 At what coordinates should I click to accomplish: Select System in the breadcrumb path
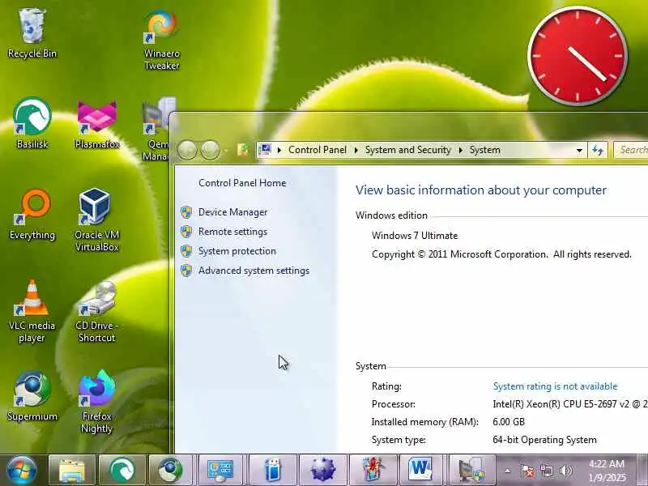click(x=484, y=150)
